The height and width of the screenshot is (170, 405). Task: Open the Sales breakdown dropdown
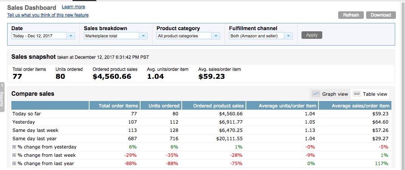116,36
